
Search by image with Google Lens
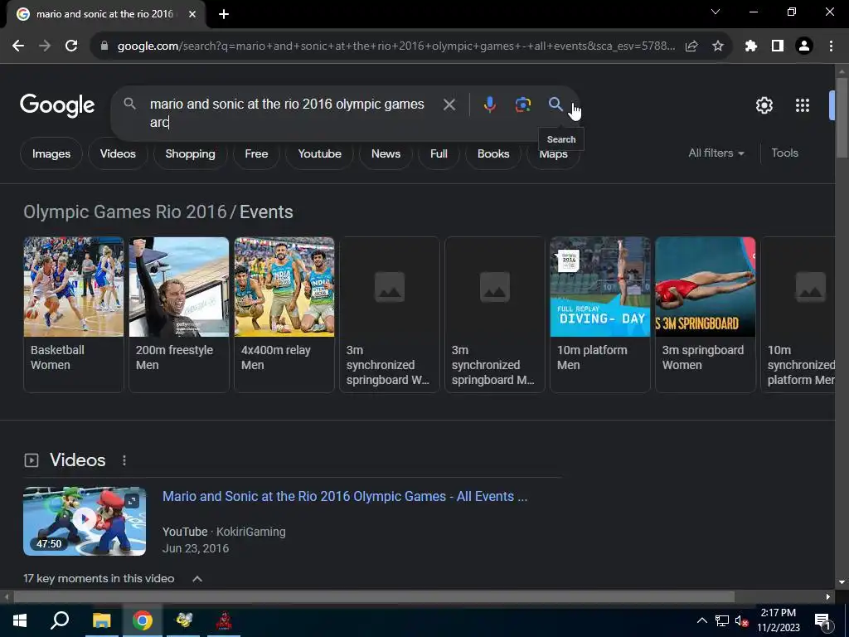(x=522, y=105)
